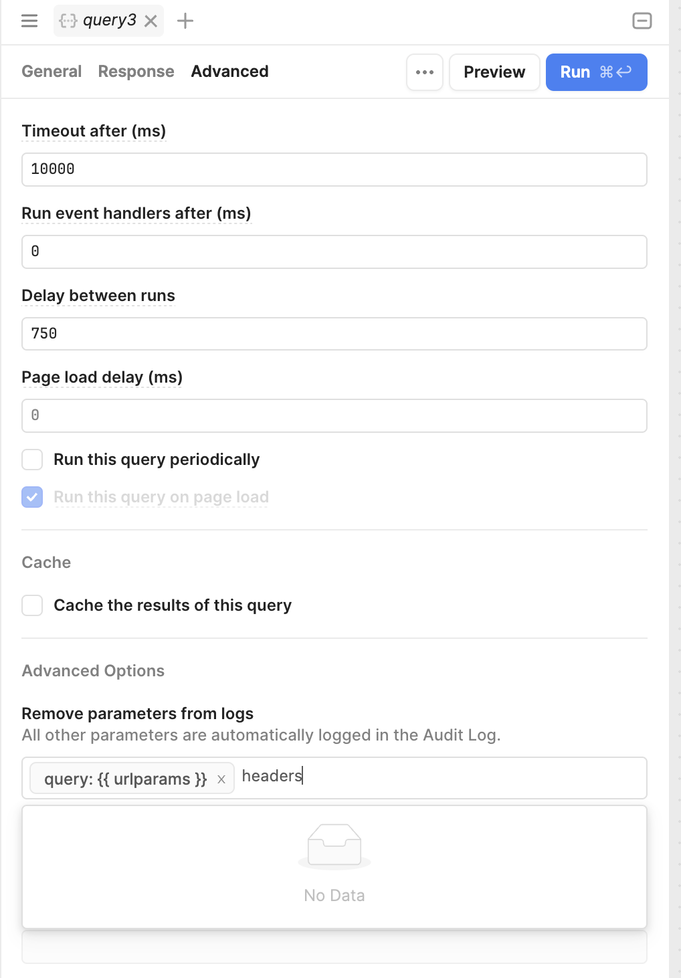The width and height of the screenshot is (681, 978).
Task: Click the Page load delay field
Action: point(334,415)
